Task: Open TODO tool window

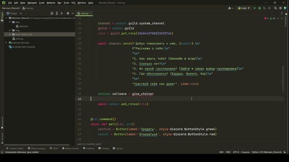Action: point(54,148)
